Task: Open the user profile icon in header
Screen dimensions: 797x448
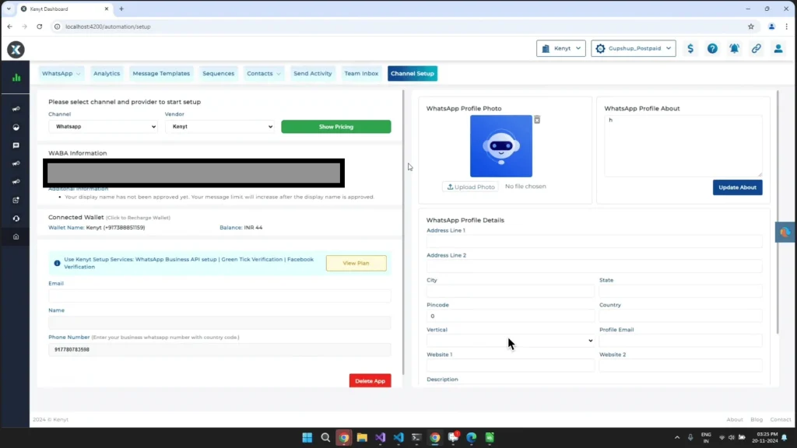Action: coord(778,48)
